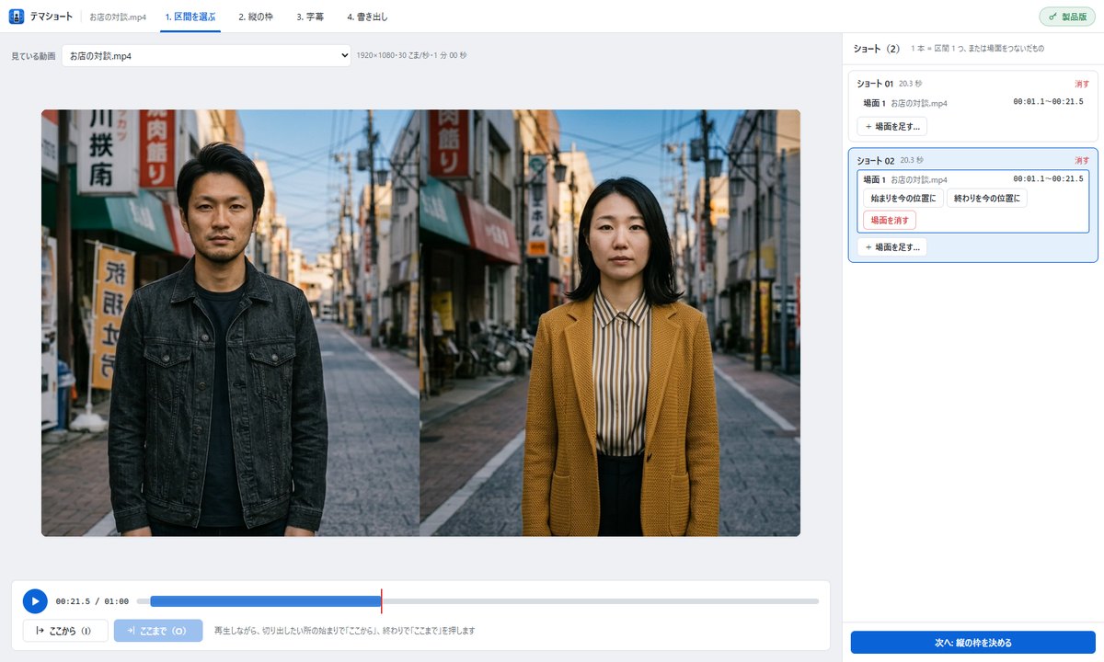1104x662 pixels.
Task: Click the 場面 1 row in ショート 02
Action: point(972,179)
